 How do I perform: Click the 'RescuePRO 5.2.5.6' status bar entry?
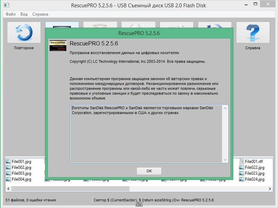coord(197,200)
